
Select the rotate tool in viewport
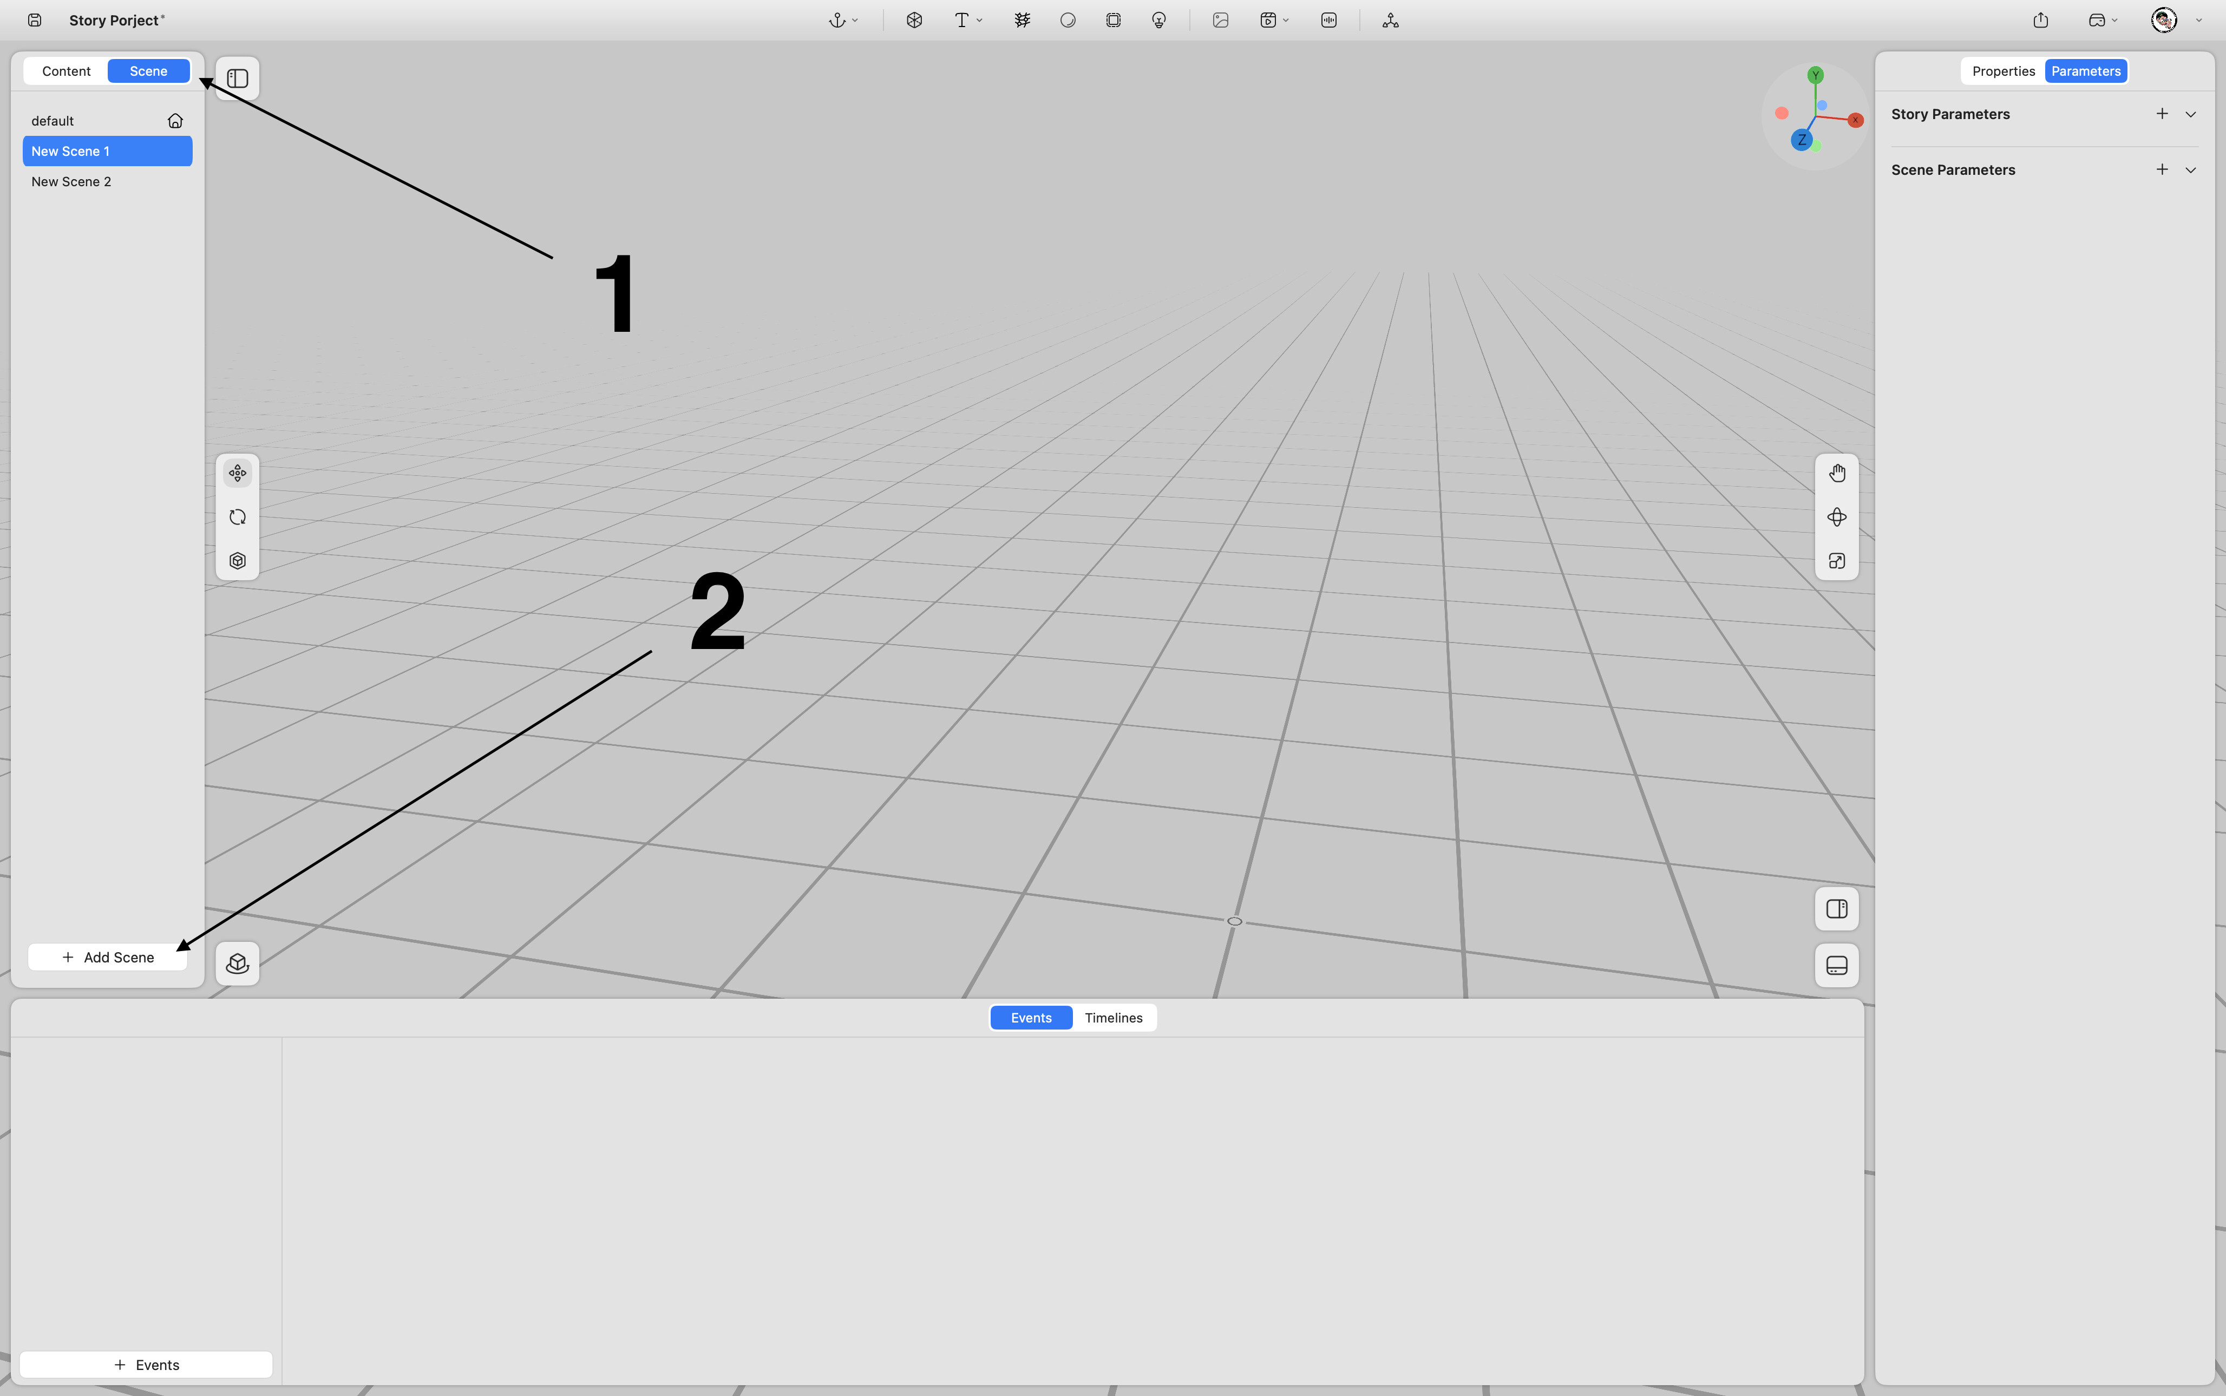coord(237,517)
